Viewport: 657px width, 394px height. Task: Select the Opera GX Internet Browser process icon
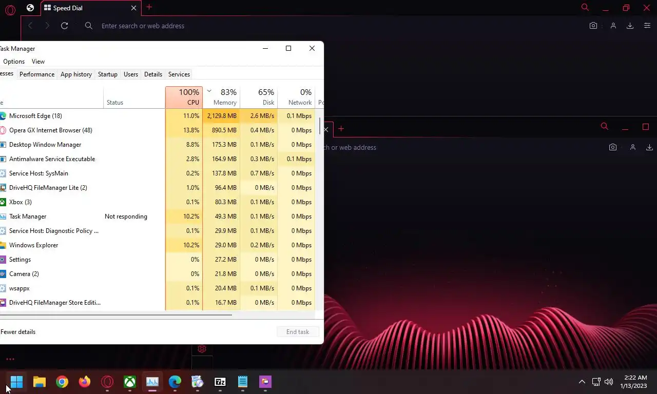3,130
